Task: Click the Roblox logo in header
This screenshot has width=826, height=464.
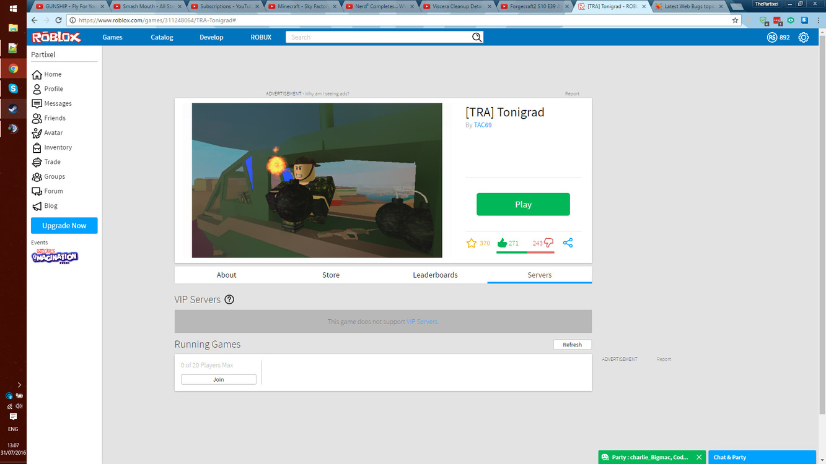Action: click(x=56, y=37)
